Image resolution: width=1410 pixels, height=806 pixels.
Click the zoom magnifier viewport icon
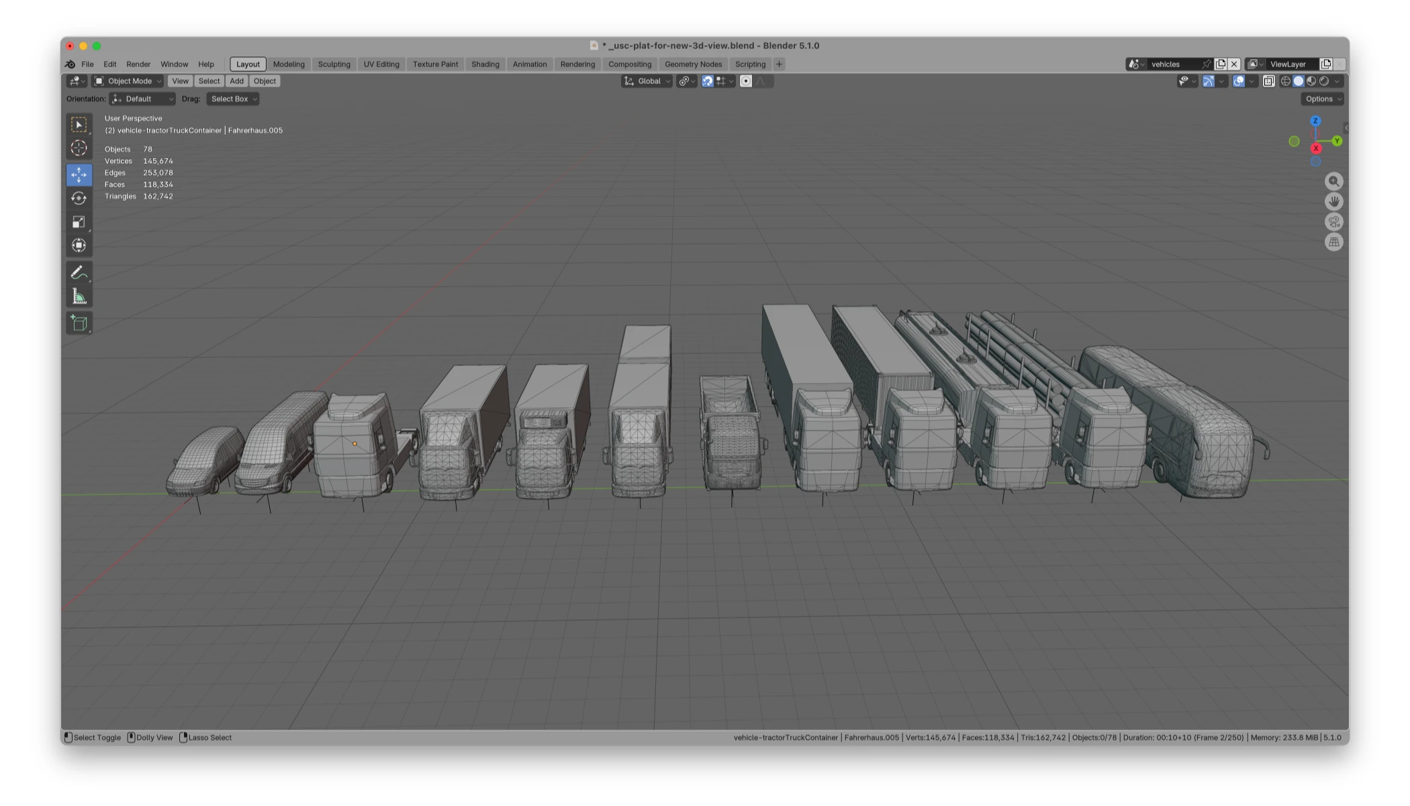(1333, 181)
